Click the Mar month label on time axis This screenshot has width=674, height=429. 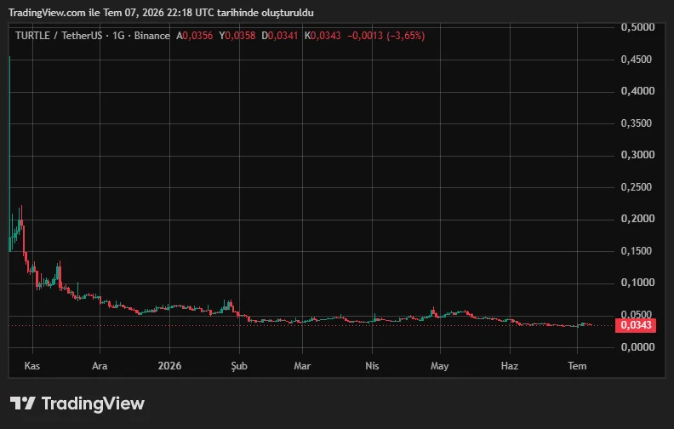point(302,366)
